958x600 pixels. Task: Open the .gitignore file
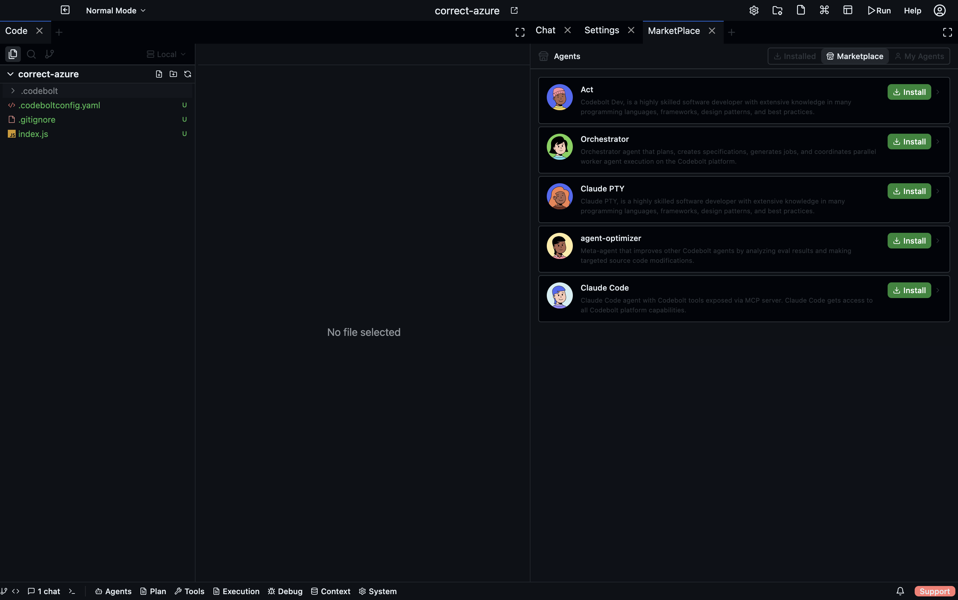coord(97,119)
